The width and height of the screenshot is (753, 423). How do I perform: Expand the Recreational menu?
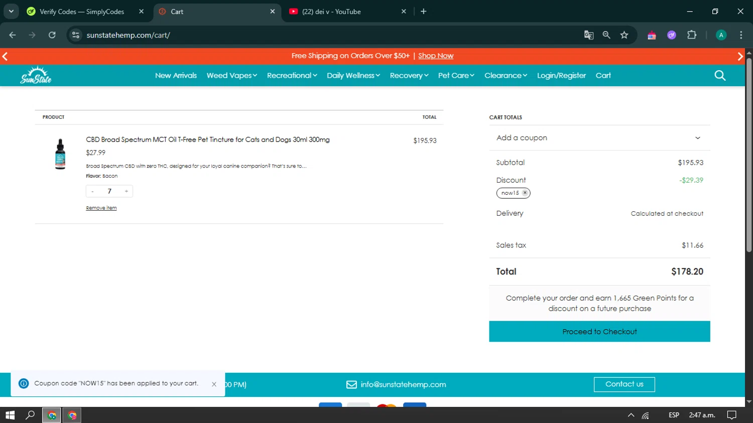pos(292,75)
